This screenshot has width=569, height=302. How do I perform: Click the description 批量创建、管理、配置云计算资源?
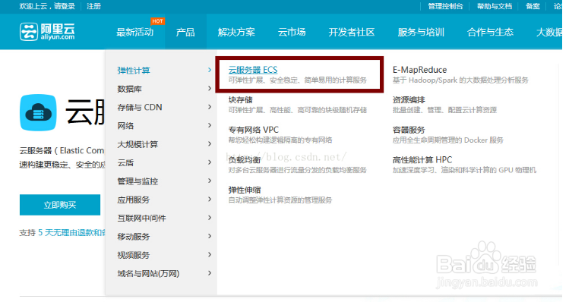coord(444,110)
